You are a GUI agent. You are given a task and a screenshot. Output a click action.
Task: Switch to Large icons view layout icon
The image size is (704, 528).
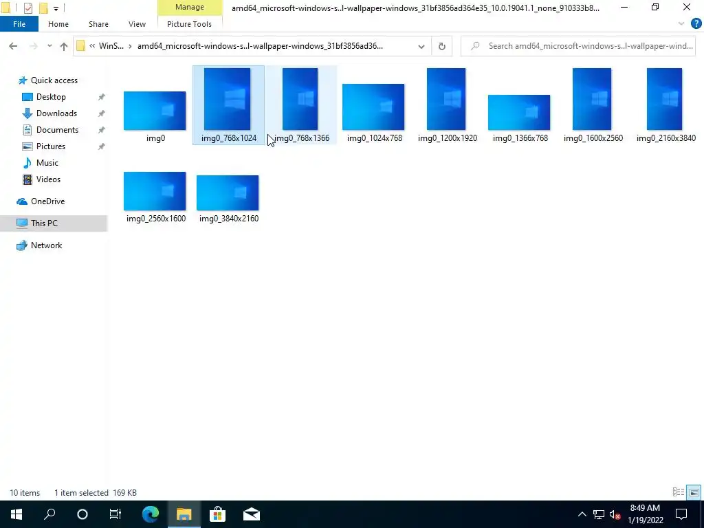[x=694, y=492]
